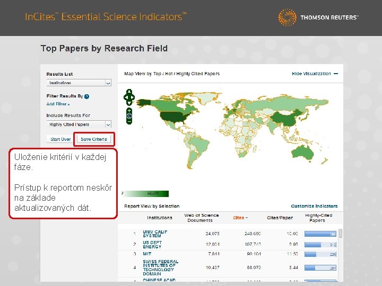
Task: Click the 8.44 cites per paper value
Action: 293,267
